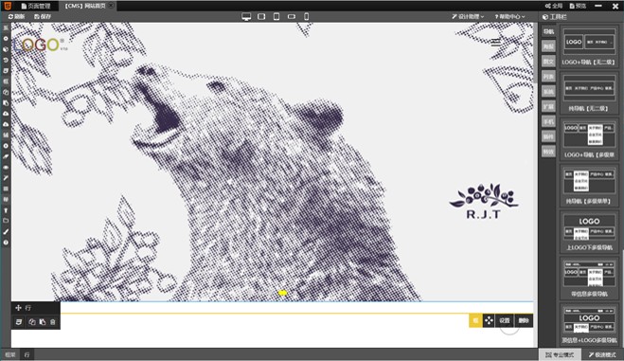
Task: Click the 设置 button on the selected row
Action: coord(505,320)
